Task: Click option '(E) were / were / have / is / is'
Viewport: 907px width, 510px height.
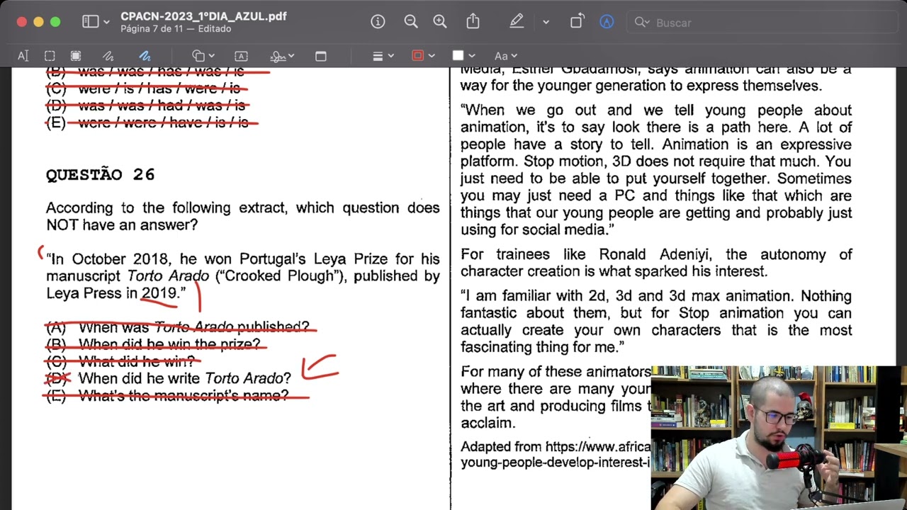Action: click(x=147, y=123)
